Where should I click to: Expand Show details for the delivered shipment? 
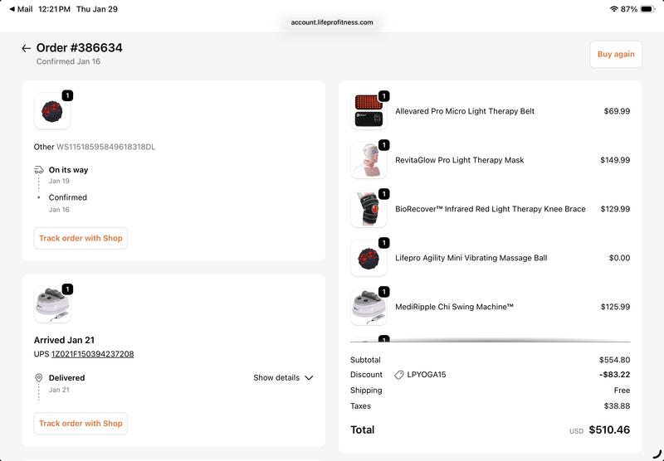point(283,378)
